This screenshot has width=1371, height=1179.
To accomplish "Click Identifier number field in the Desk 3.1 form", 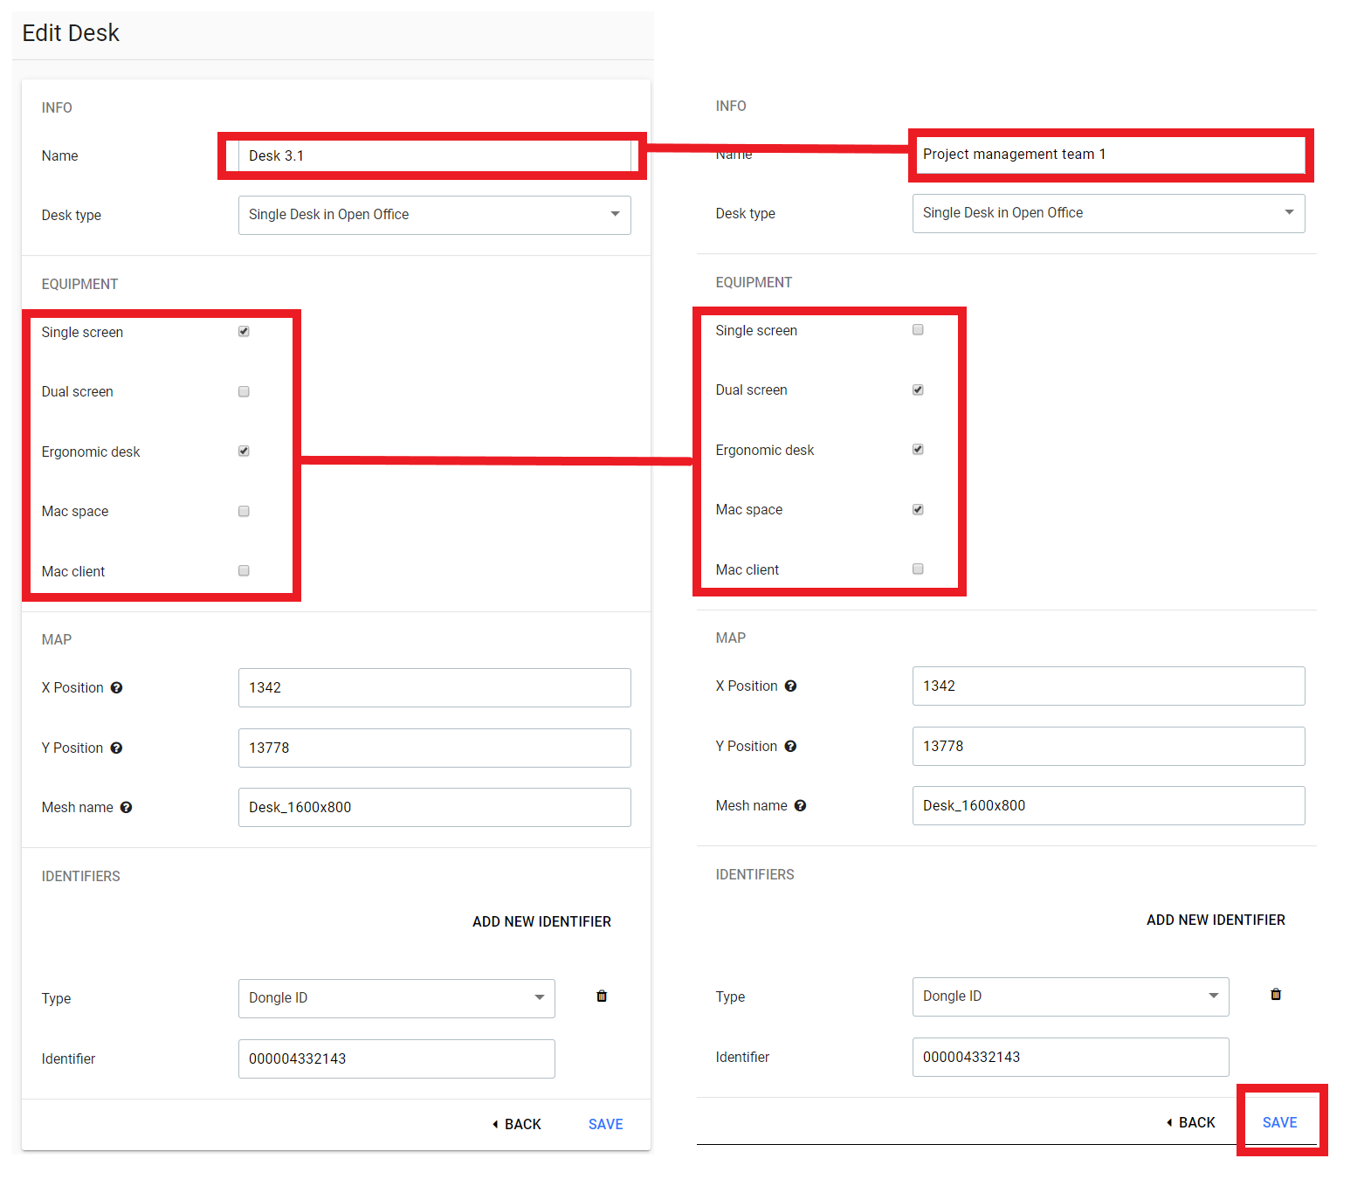I will (x=396, y=1059).
